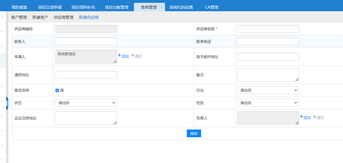Click 清空 next to 负责人
Screen dimensions: 343x163
(x=319, y=118)
